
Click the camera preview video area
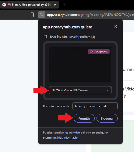80,65
